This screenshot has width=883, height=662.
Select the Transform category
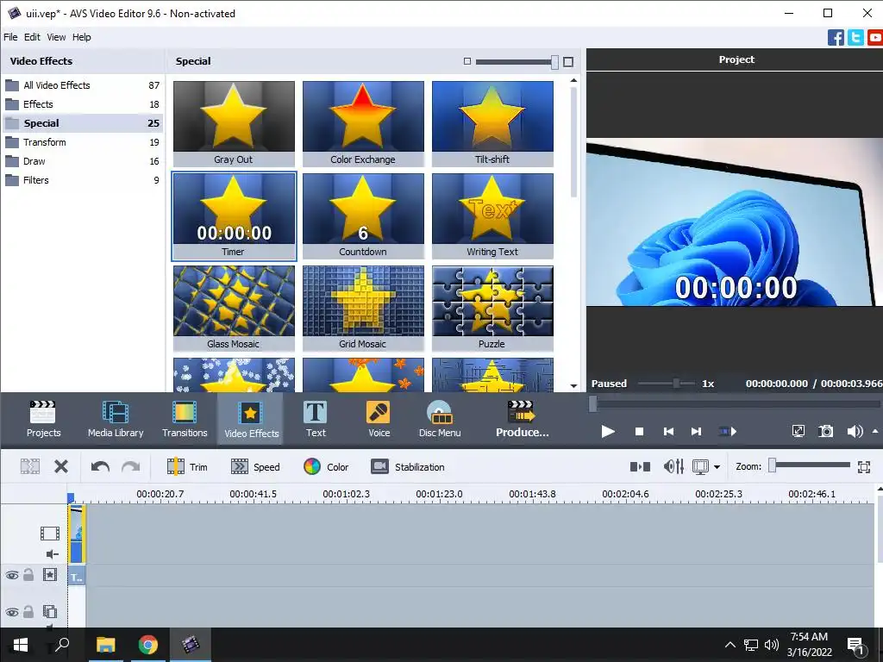[82, 142]
